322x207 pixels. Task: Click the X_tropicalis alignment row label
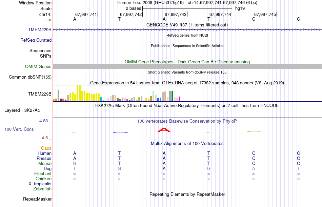tap(40, 184)
